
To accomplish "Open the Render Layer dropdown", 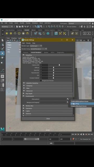I will coord(36,46).
